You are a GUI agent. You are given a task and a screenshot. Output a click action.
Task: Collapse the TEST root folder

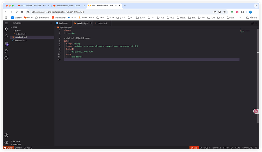pyautogui.click(x=15, y=27)
